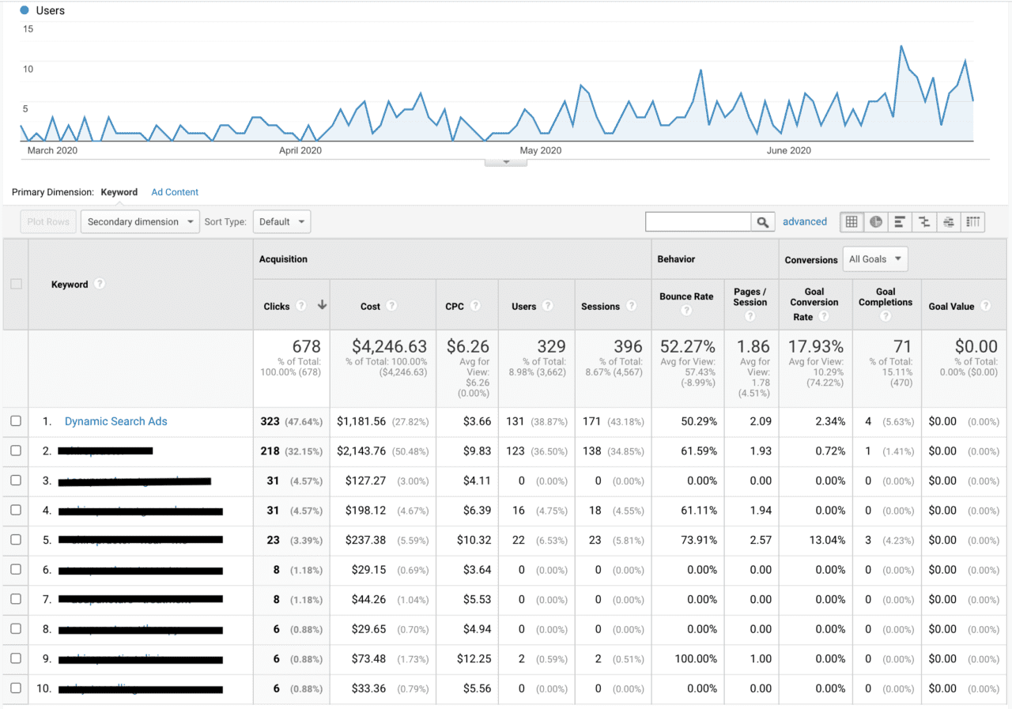The image size is (1012, 709).
Task: Open the Sort Type Default dropdown
Action: [281, 221]
